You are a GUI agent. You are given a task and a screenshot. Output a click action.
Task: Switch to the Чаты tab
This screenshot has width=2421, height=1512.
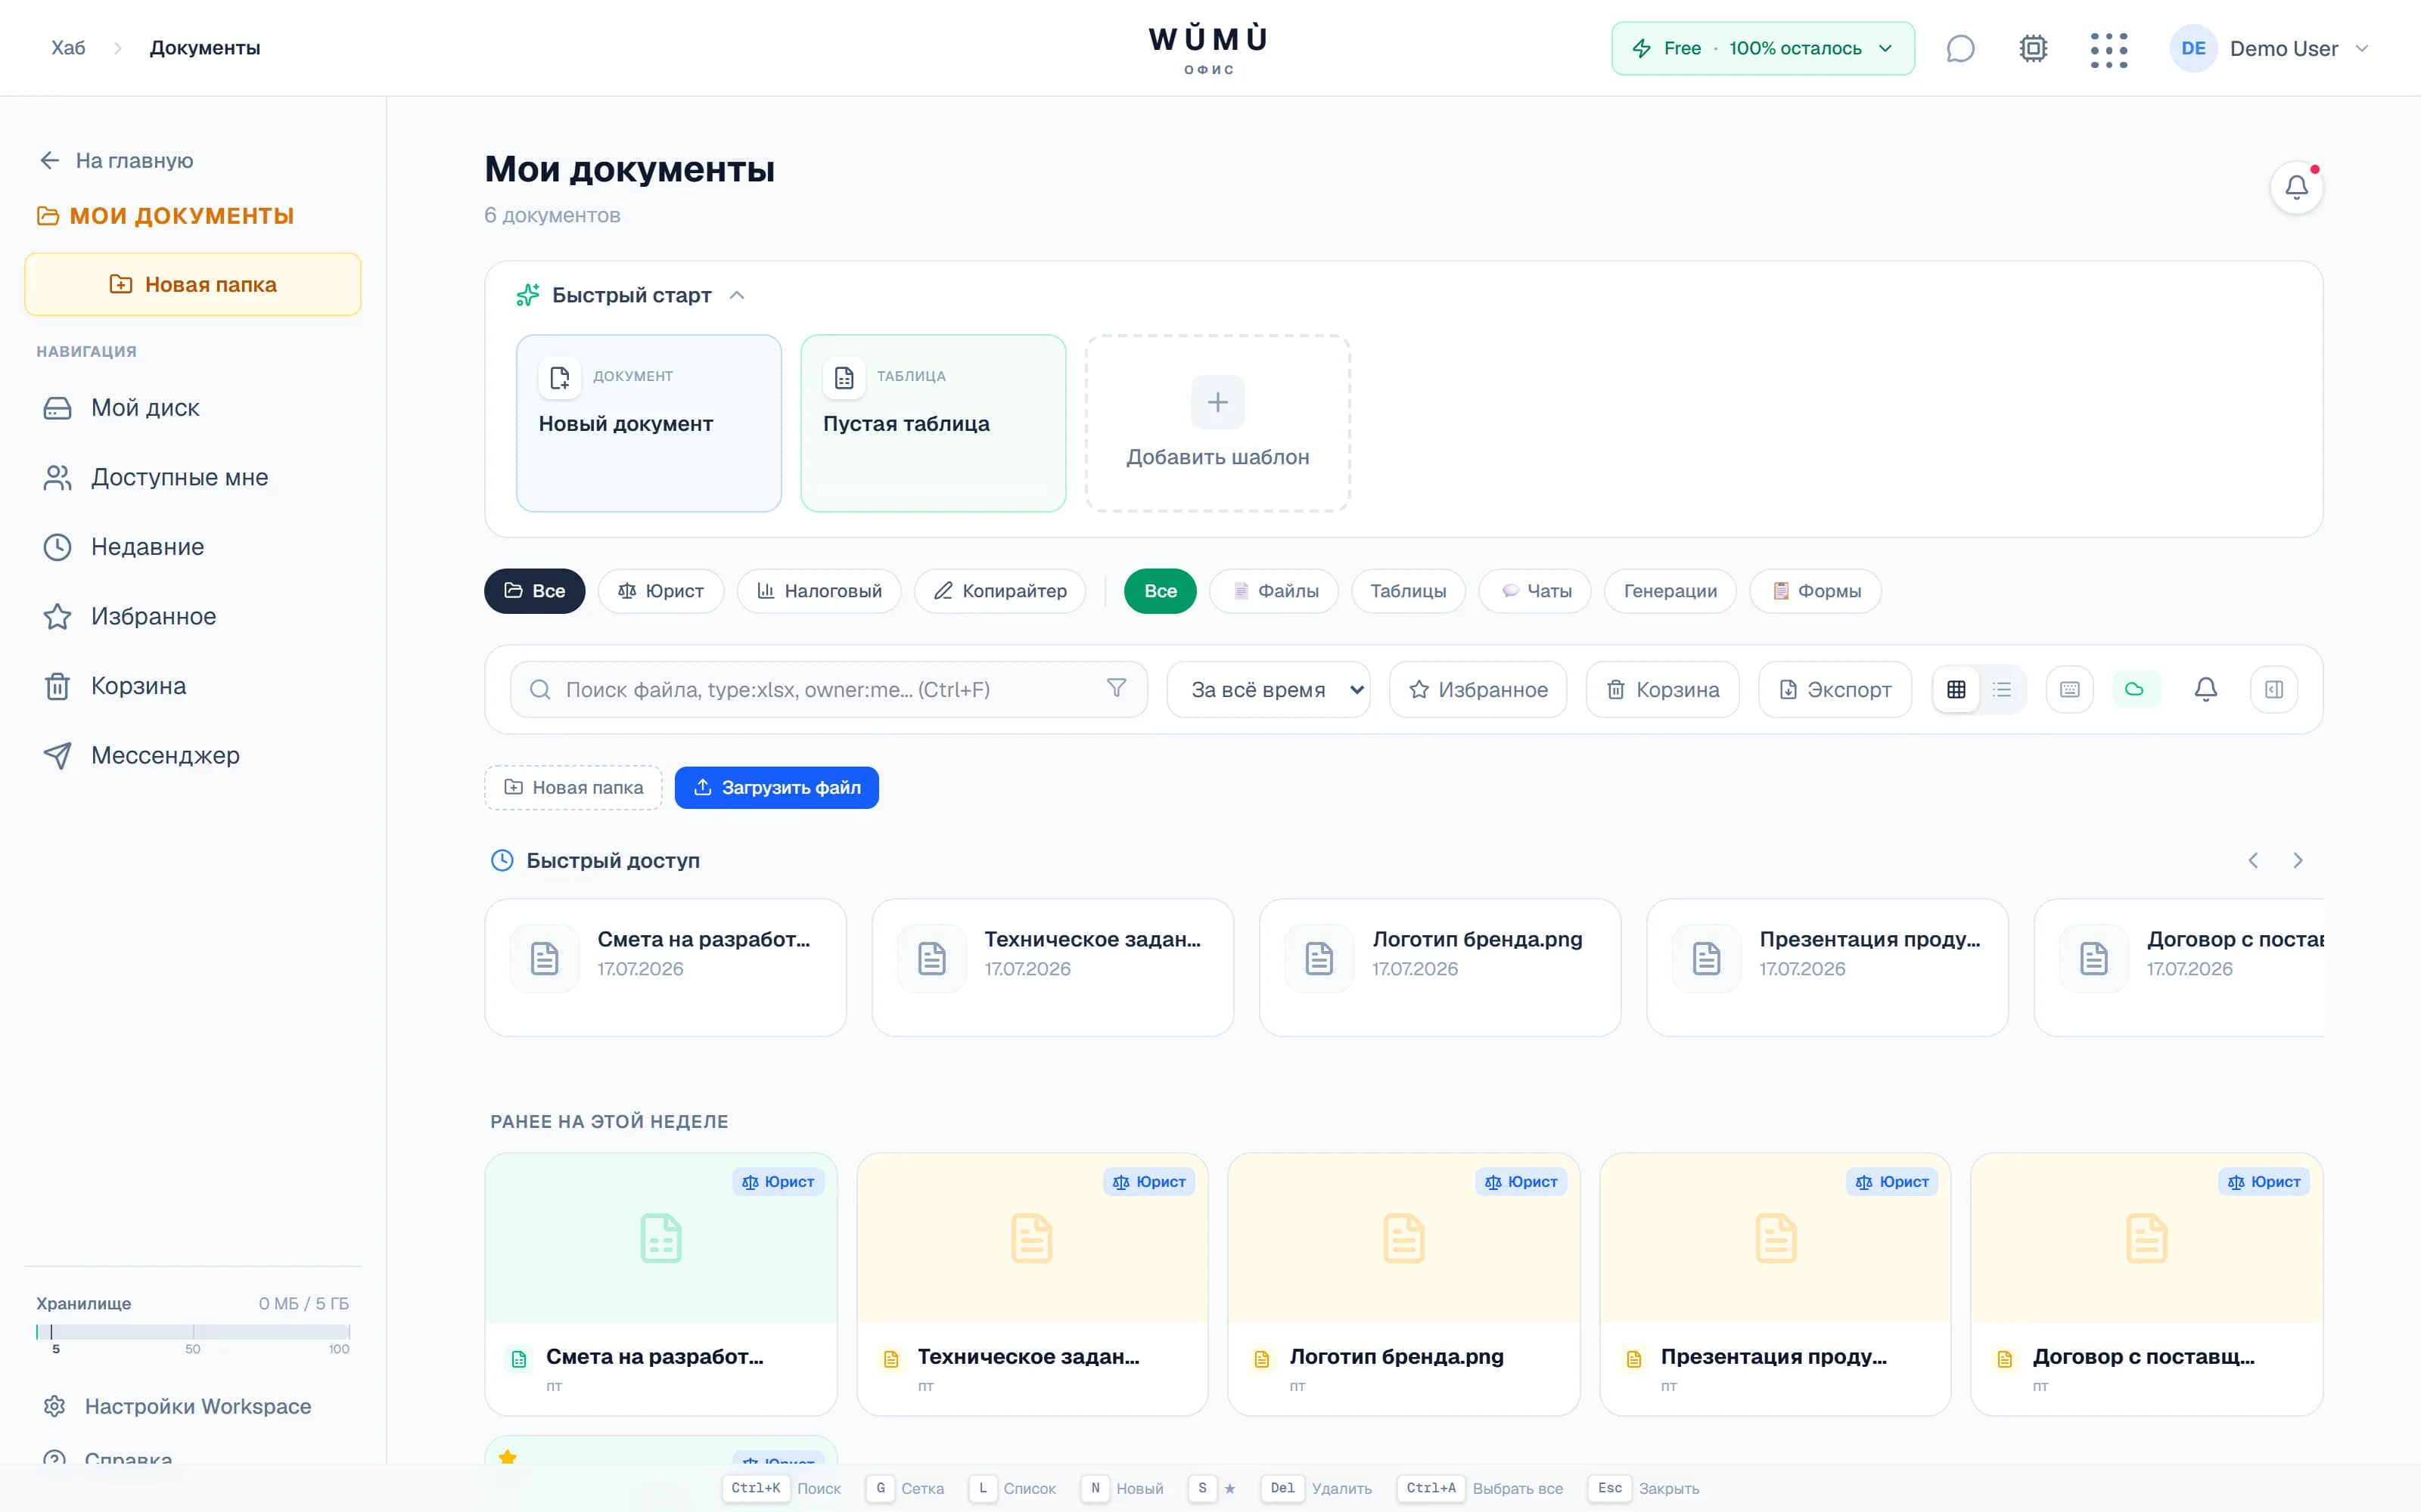(x=1534, y=591)
